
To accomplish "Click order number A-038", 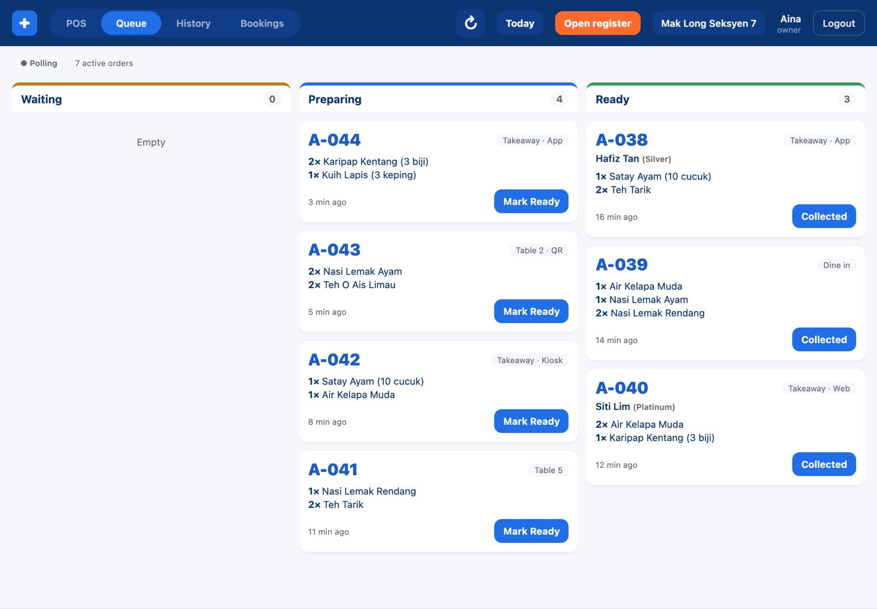I will (622, 140).
